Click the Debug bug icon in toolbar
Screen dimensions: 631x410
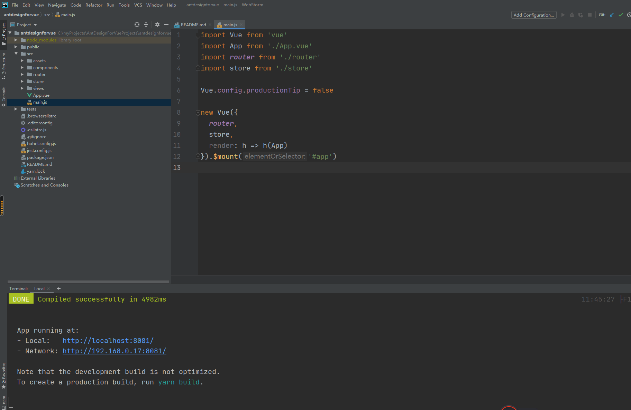click(x=572, y=15)
